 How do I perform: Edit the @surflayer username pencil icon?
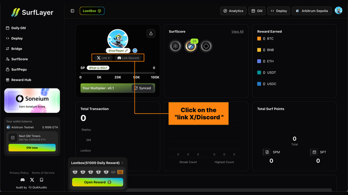click(x=126, y=51)
